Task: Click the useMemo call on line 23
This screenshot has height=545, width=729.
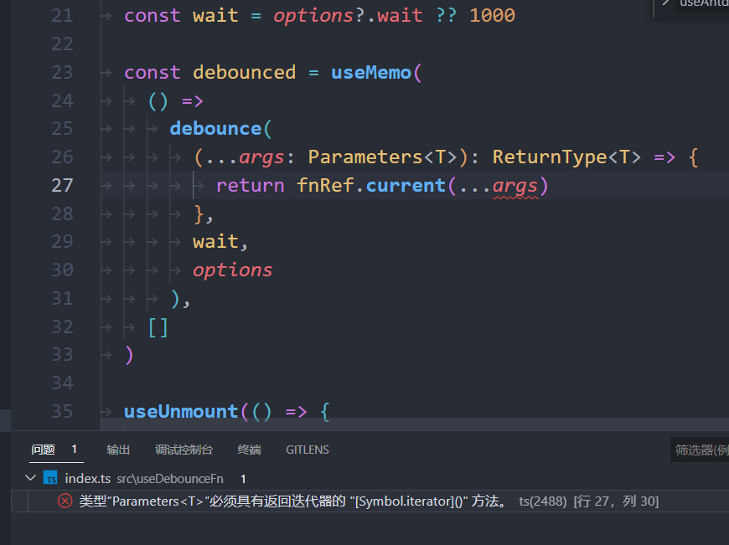Action: [x=371, y=72]
